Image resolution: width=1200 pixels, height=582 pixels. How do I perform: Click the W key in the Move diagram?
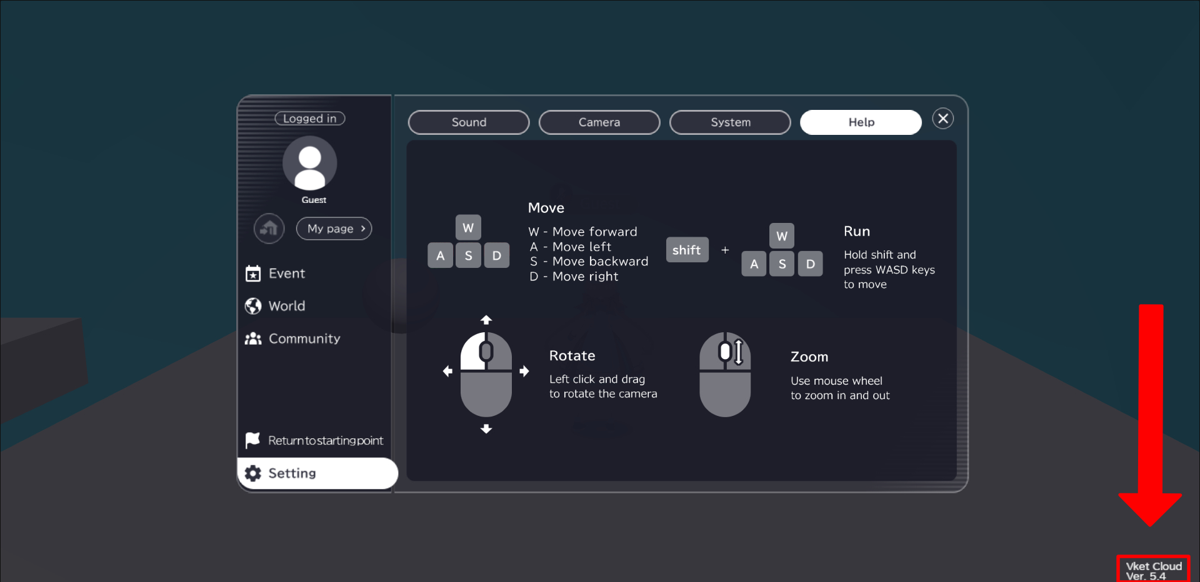[468, 227]
